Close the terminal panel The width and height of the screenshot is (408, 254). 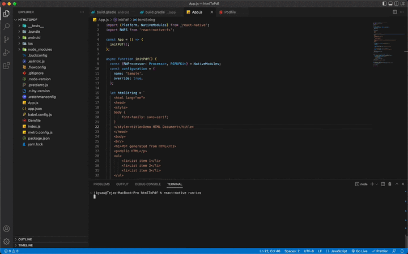tap(403, 184)
